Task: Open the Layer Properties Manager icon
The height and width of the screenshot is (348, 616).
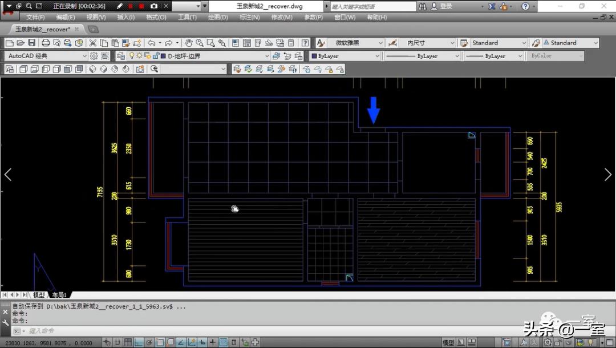Action: 120,56
